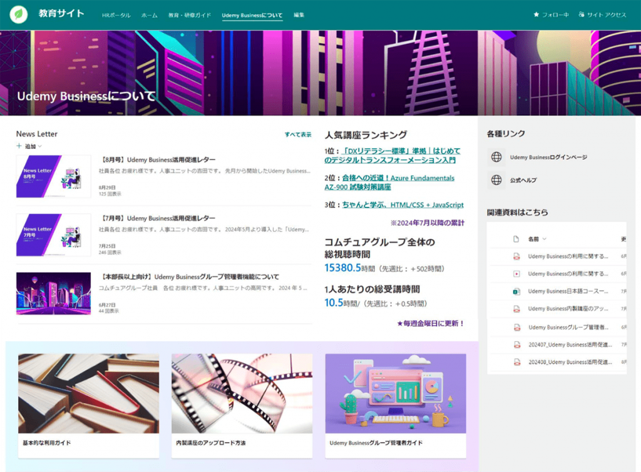Click the 246 回表示 view count
This screenshot has height=472, width=641.
point(110,253)
